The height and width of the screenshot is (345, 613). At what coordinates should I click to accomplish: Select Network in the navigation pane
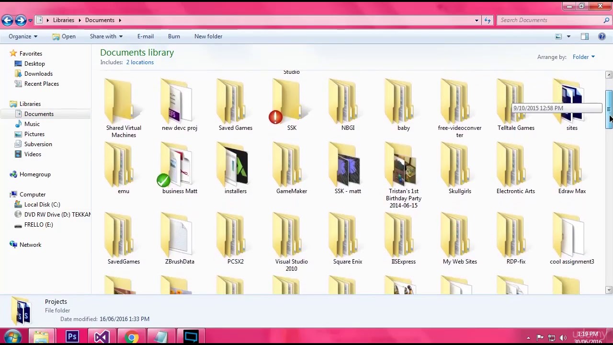click(30, 245)
